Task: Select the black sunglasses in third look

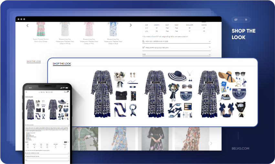Action: (x=240, y=74)
